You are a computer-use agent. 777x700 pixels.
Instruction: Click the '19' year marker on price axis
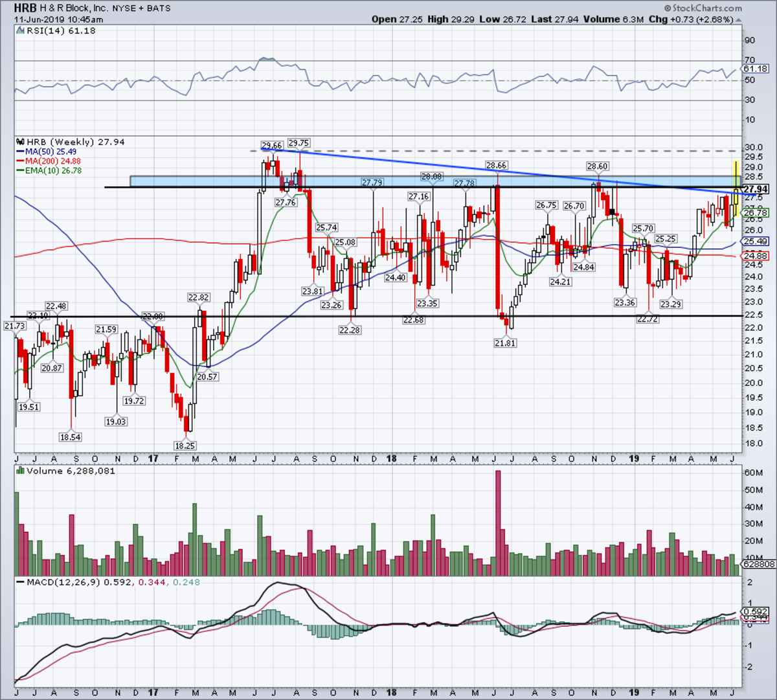(634, 458)
